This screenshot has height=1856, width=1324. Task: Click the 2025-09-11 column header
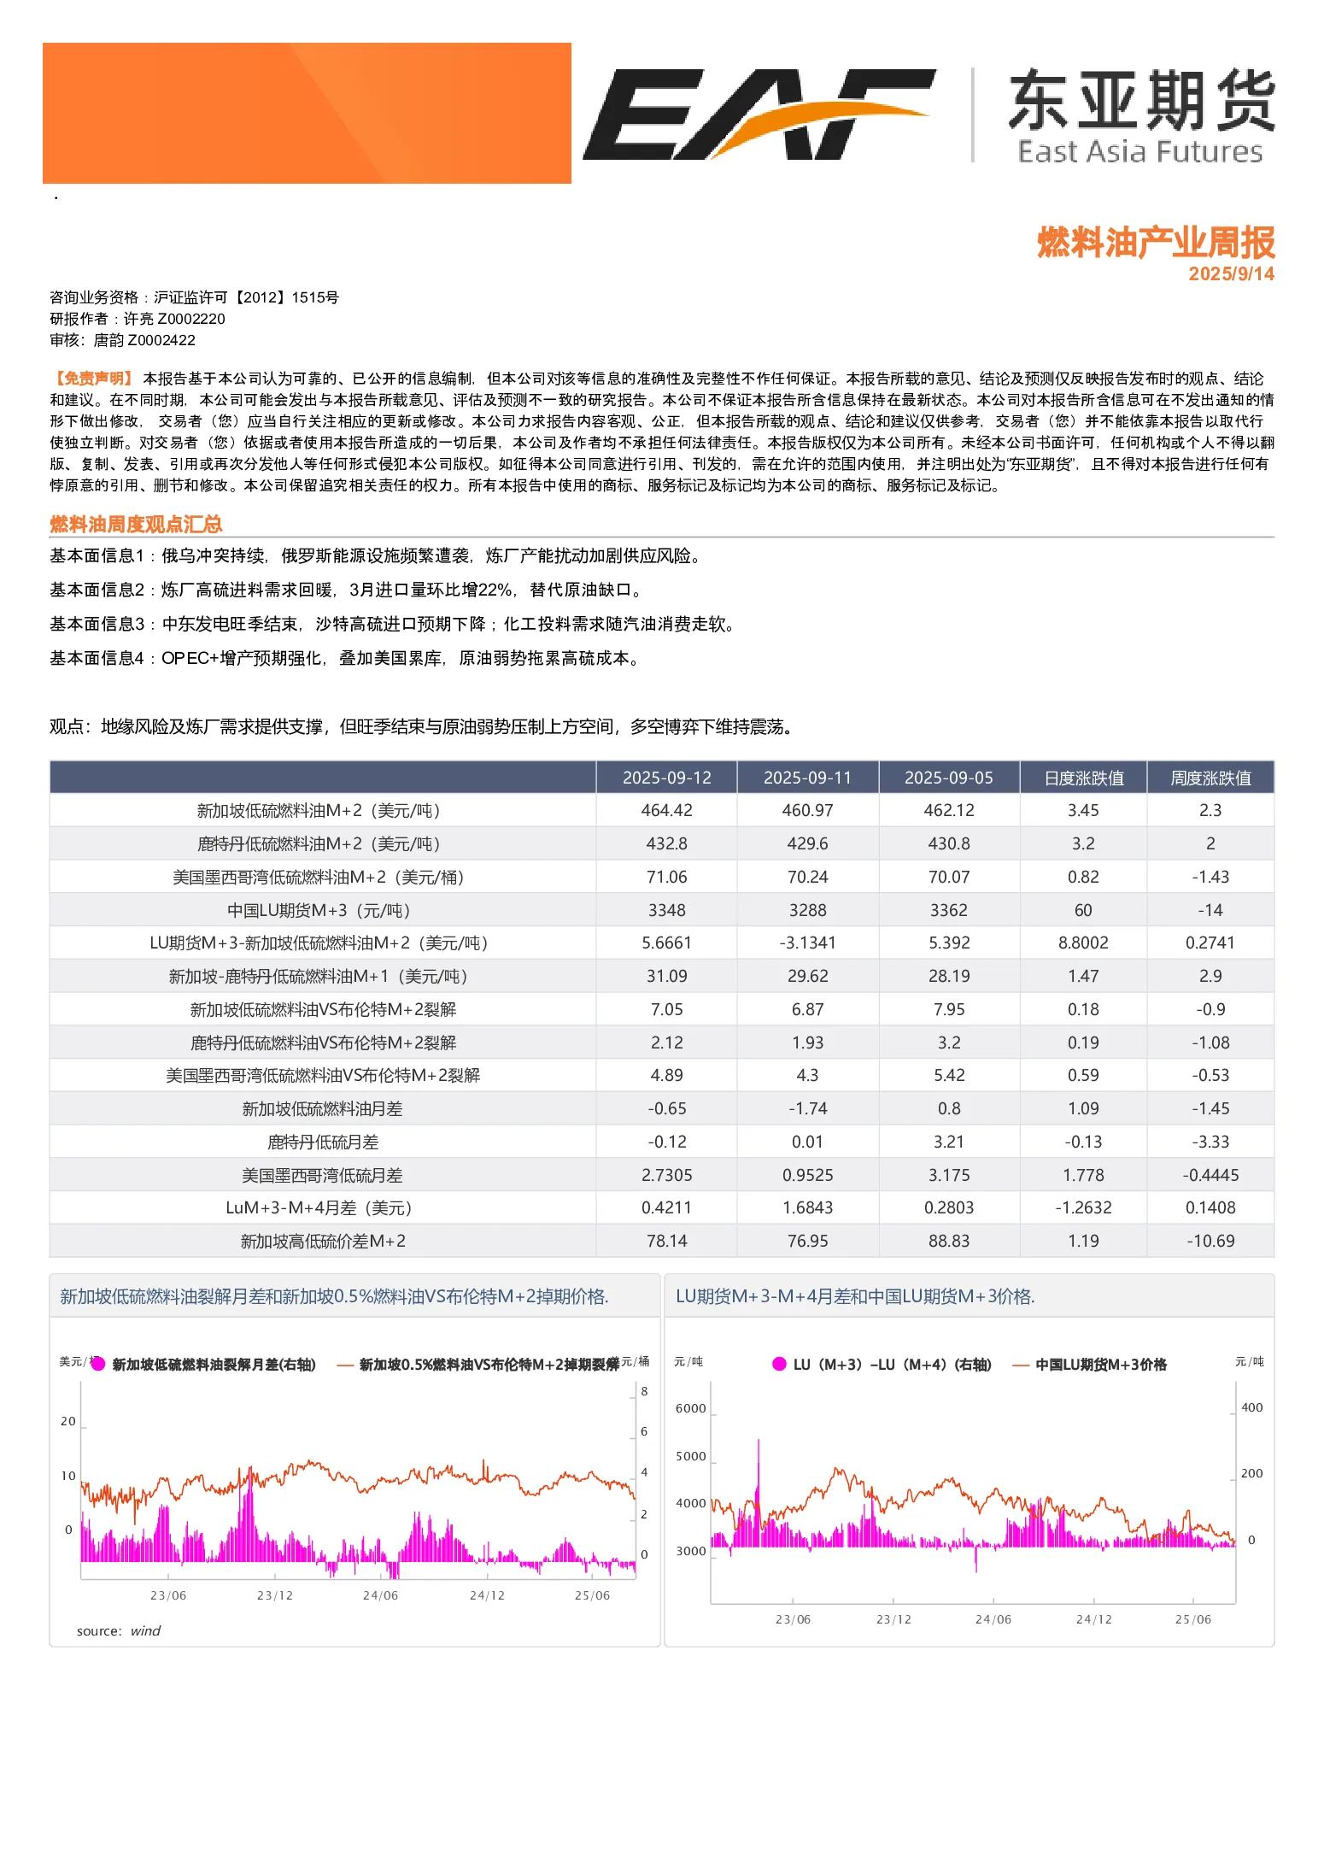tap(807, 778)
